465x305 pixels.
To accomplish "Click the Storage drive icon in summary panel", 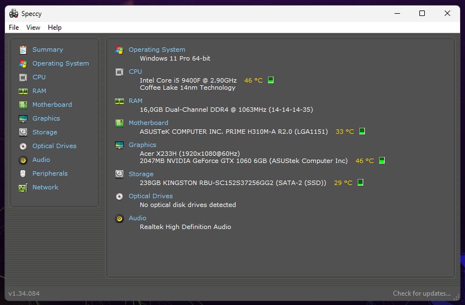I will pos(119,174).
